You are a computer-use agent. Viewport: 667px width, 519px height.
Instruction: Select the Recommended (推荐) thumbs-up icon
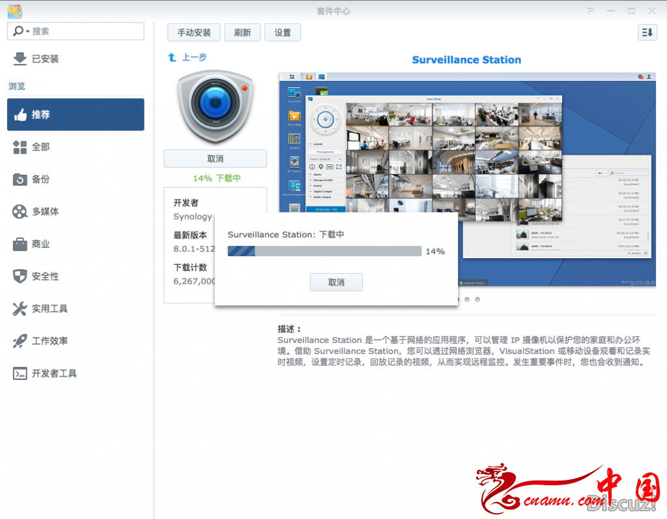point(20,115)
